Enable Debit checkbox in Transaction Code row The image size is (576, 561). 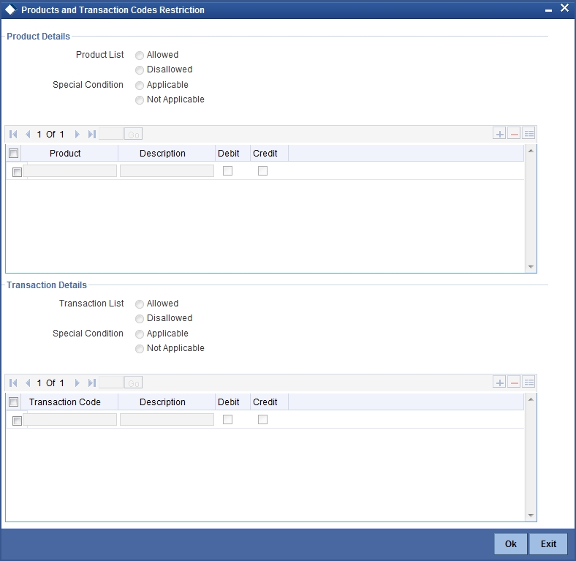[228, 419]
